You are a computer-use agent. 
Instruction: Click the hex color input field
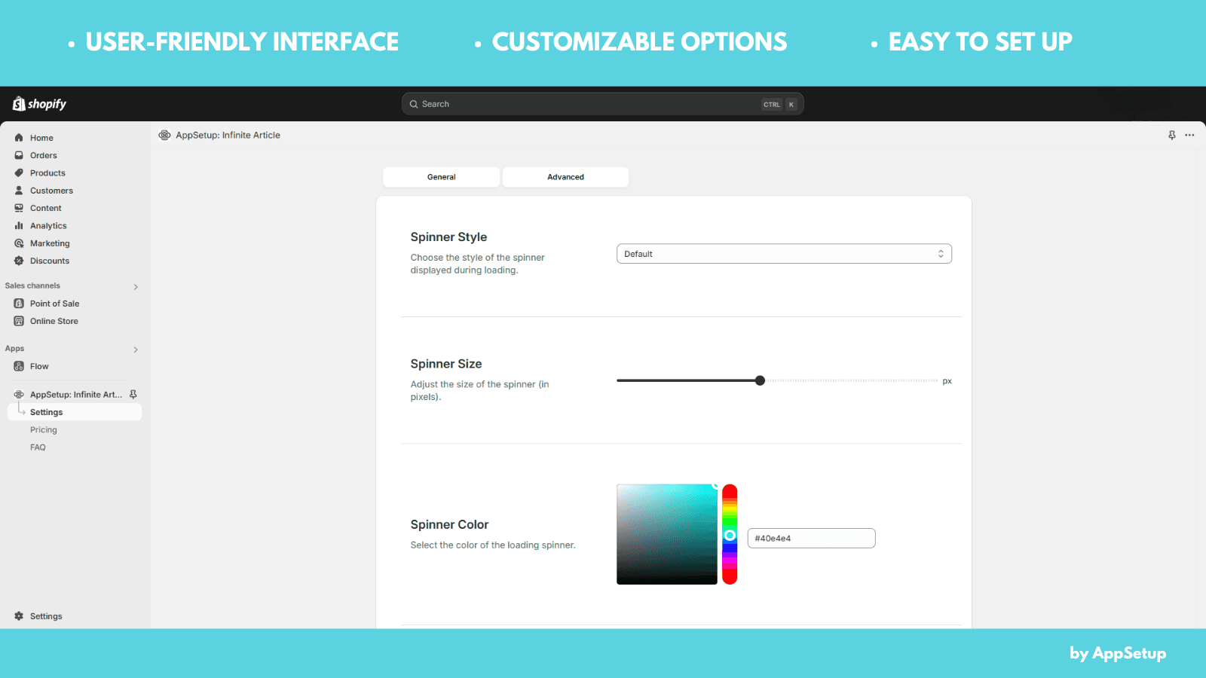(811, 539)
